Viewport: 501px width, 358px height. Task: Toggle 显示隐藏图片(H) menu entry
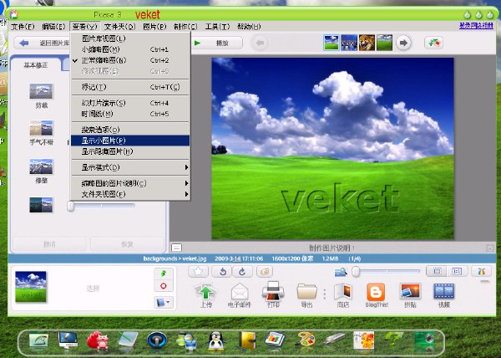tap(130, 151)
